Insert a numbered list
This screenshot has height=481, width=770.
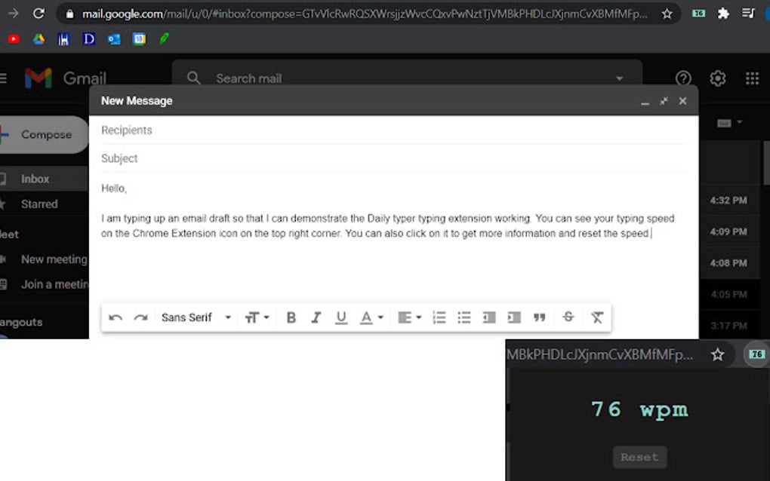tap(439, 317)
